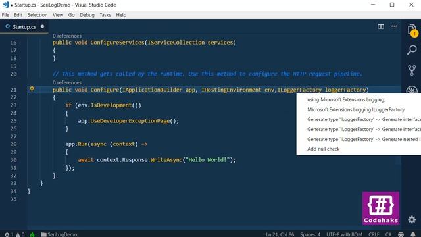Click 'ConfigureServices' method name in code
Screen dimensions: 421x237
(x=117, y=43)
